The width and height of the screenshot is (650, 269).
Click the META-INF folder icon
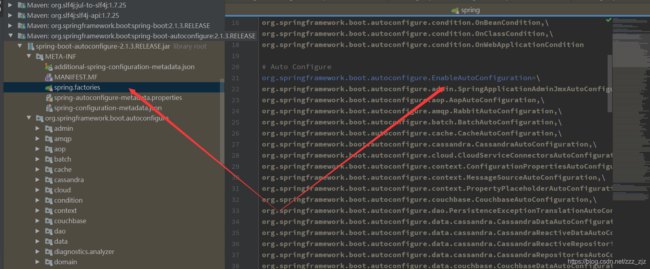pos(40,56)
